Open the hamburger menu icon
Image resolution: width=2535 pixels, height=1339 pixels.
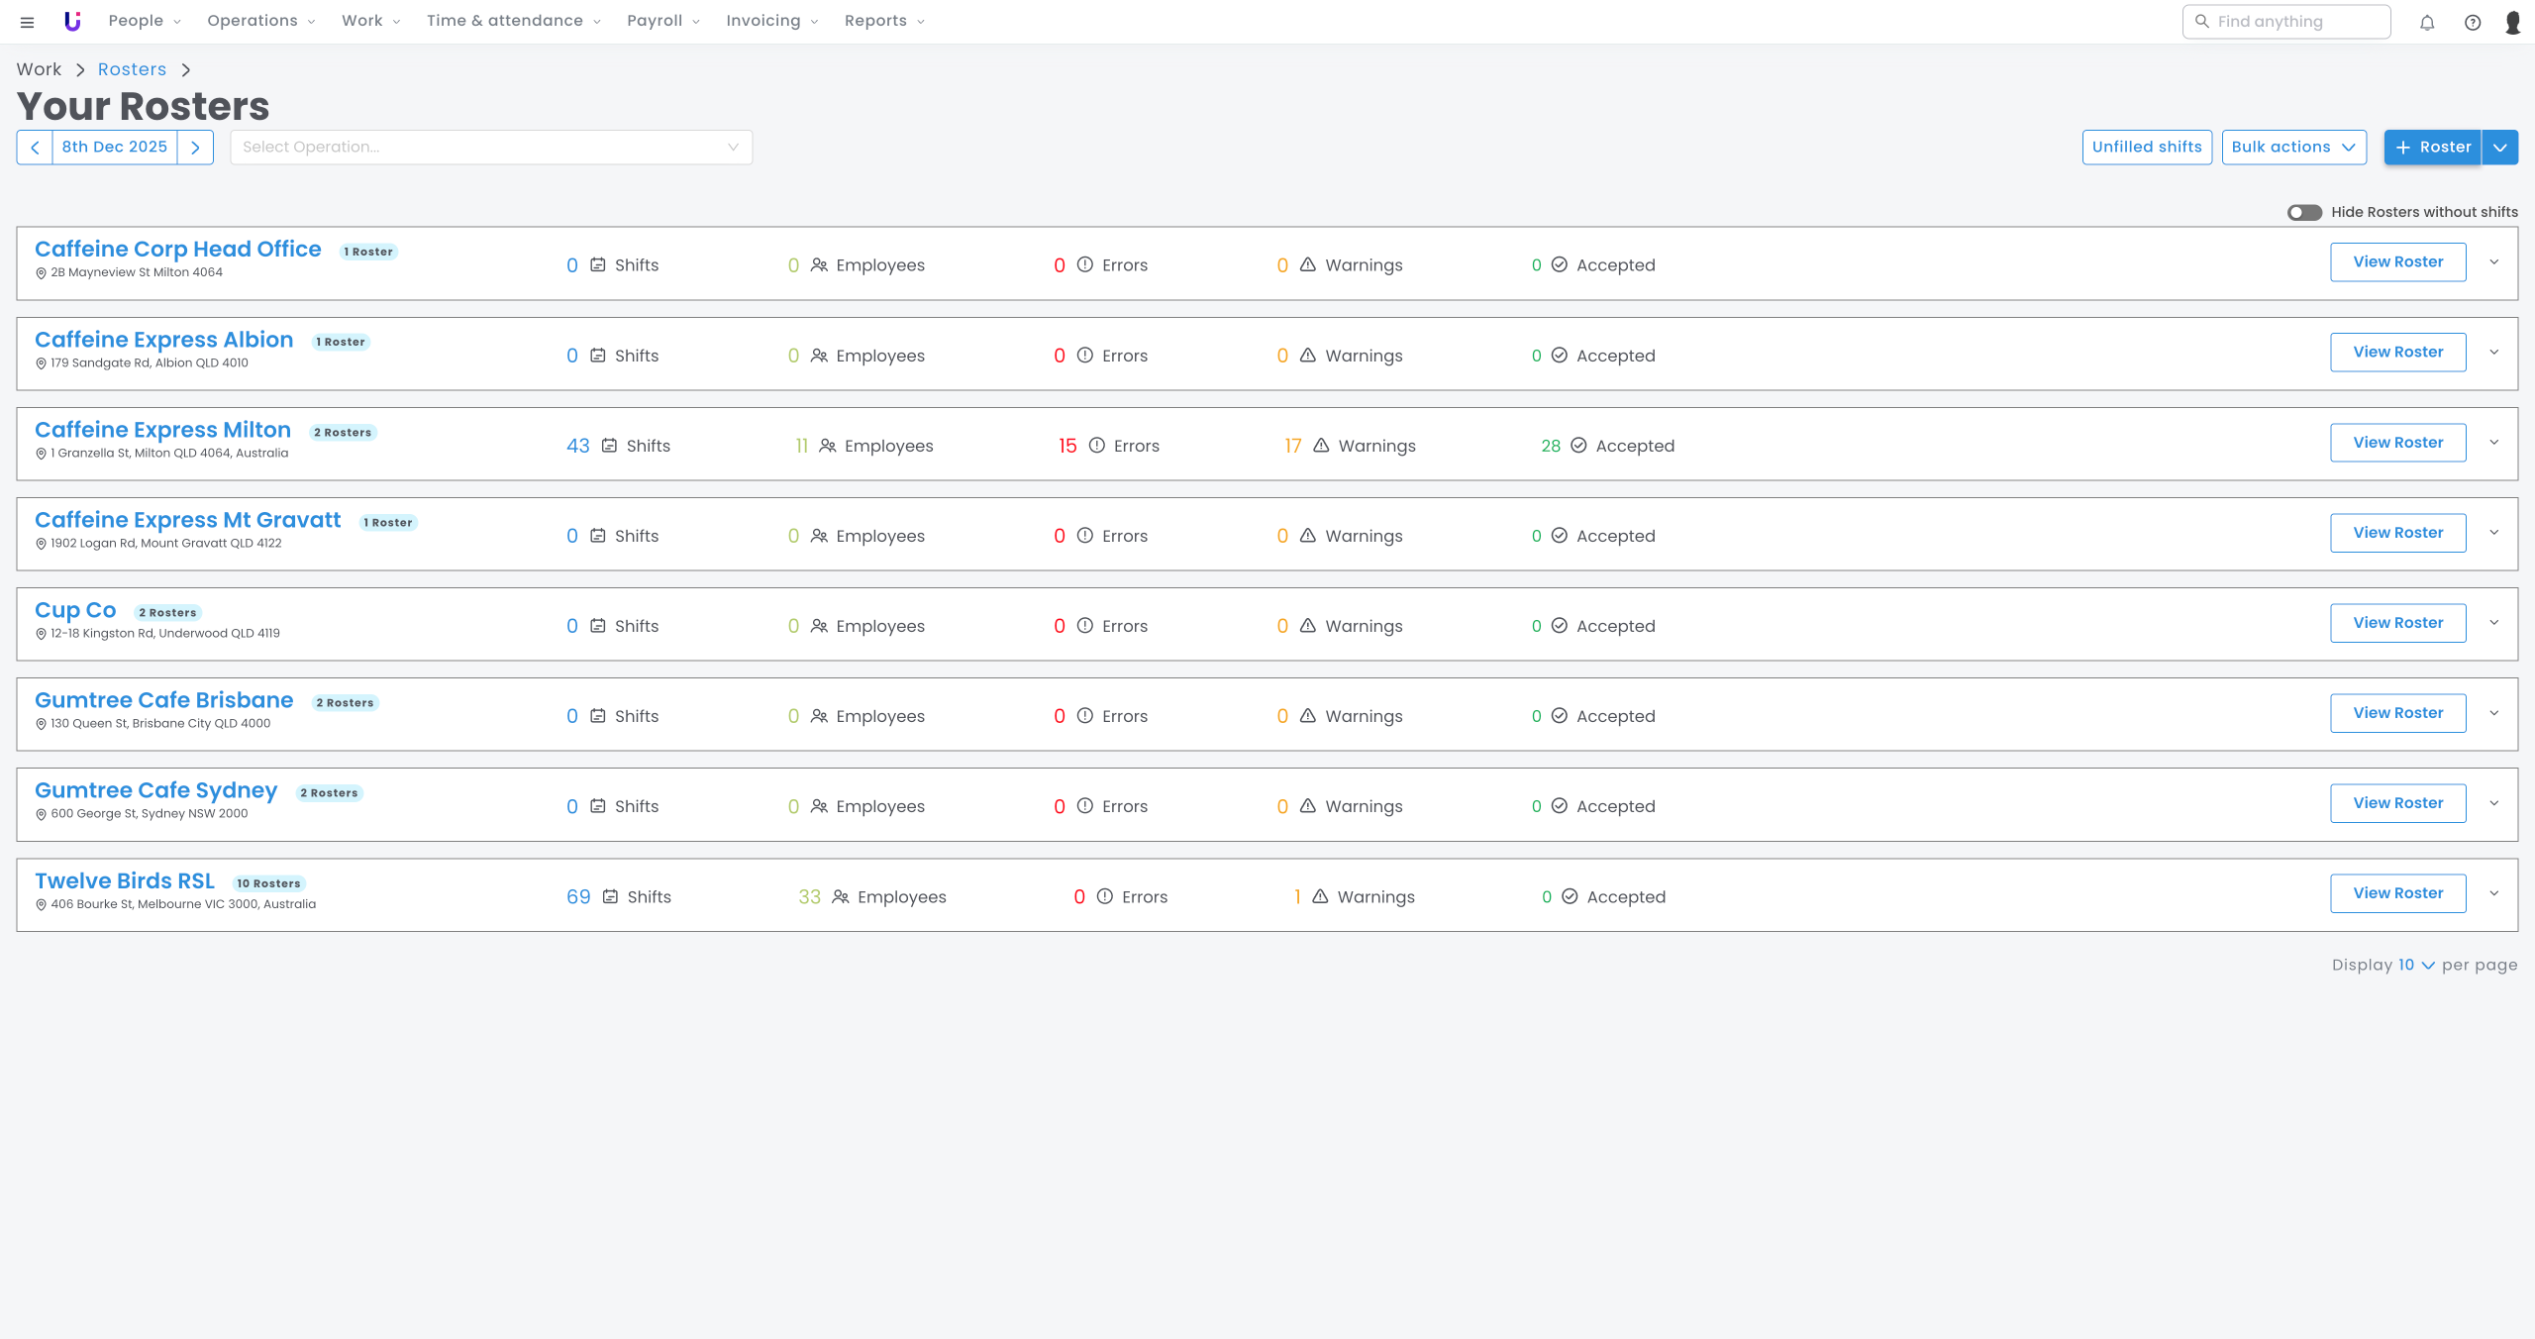pos(27,22)
